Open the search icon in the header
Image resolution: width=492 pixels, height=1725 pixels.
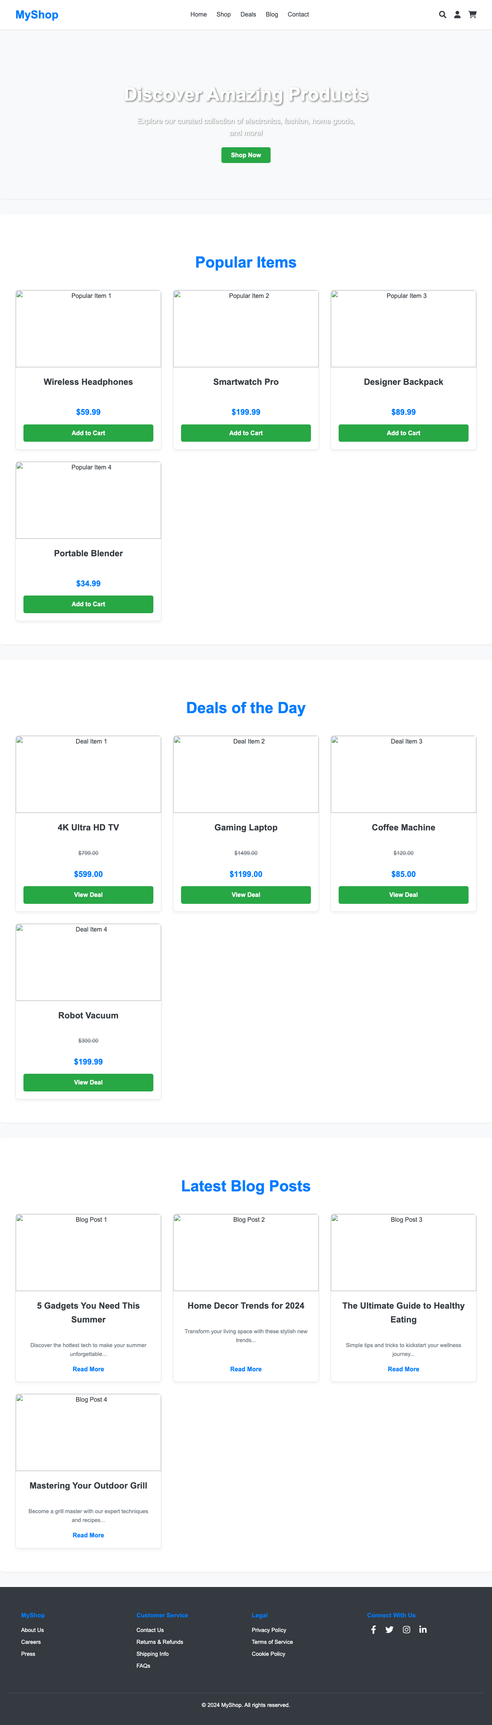coord(442,14)
